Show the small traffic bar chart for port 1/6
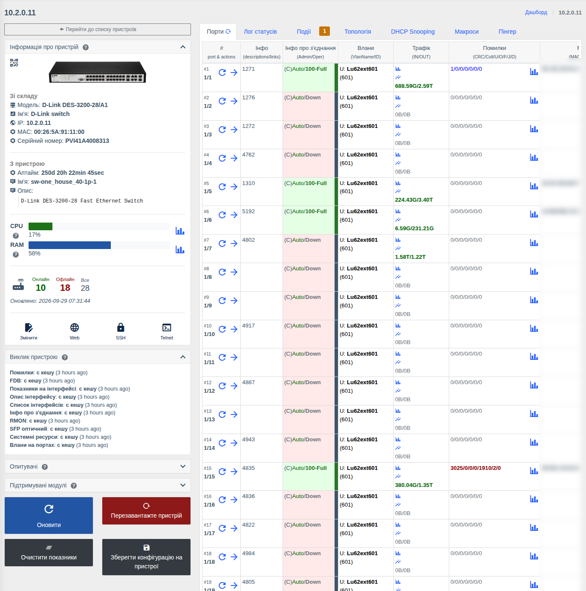 click(x=398, y=211)
